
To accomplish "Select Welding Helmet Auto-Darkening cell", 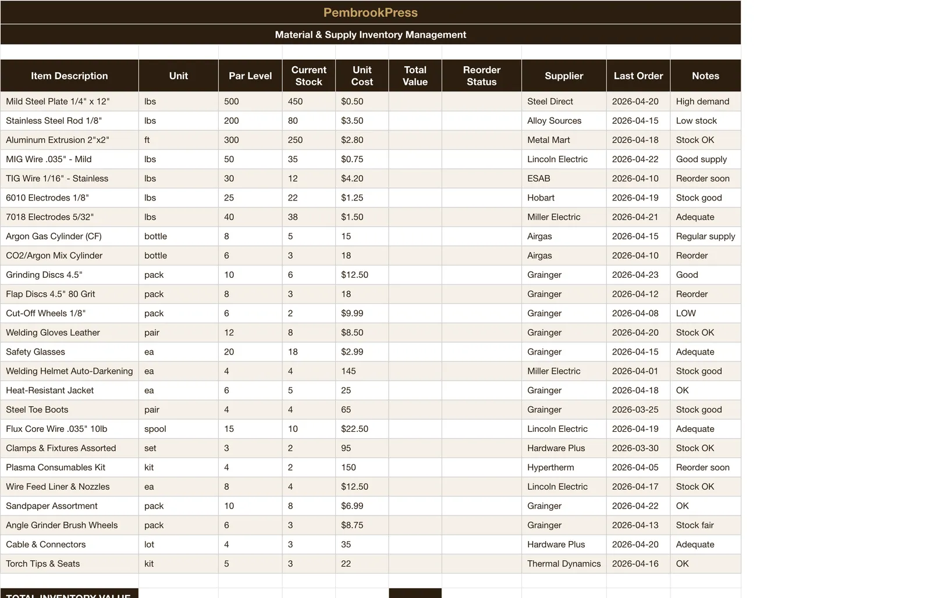I will [69, 371].
